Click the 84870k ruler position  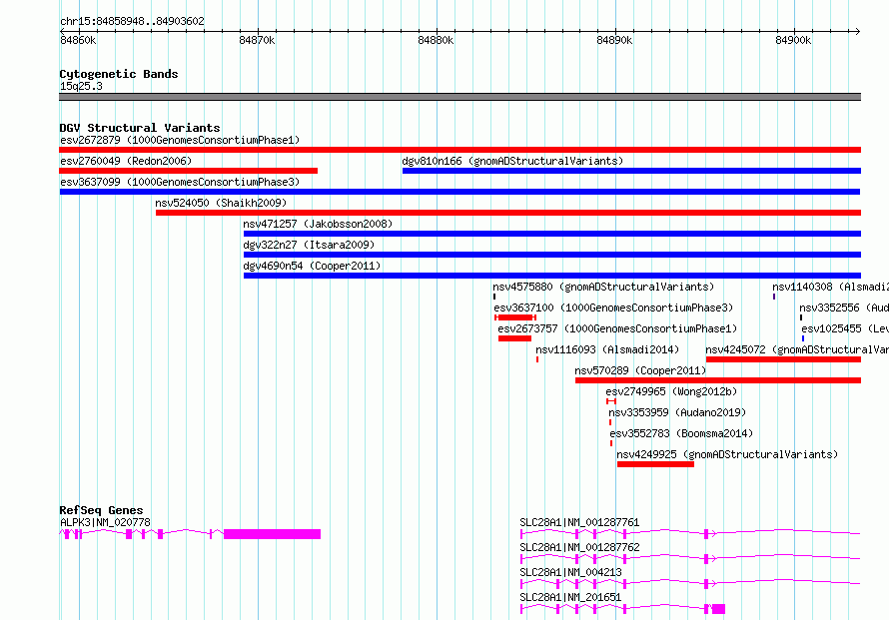coord(257,40)
